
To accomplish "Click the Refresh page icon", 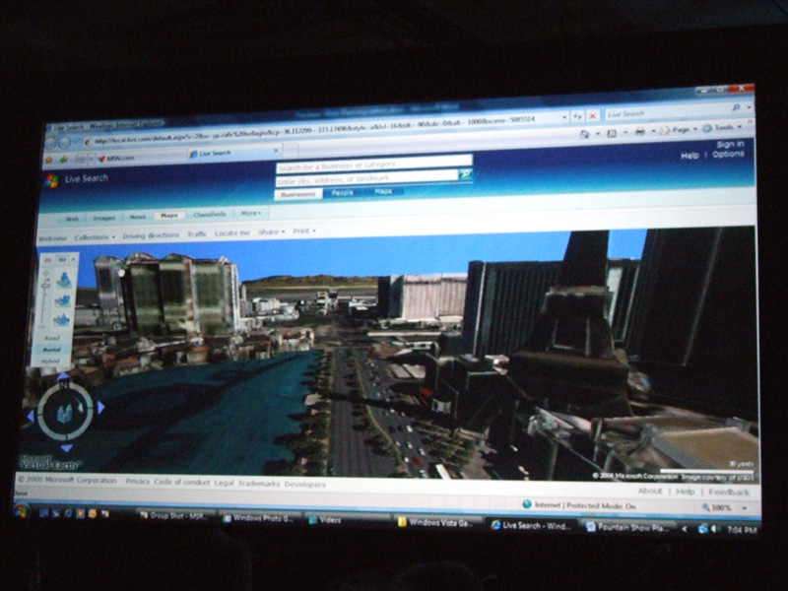I will 578,116.
